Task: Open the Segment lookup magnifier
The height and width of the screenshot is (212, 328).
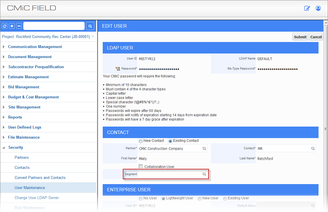Action: tap(204, 174)
